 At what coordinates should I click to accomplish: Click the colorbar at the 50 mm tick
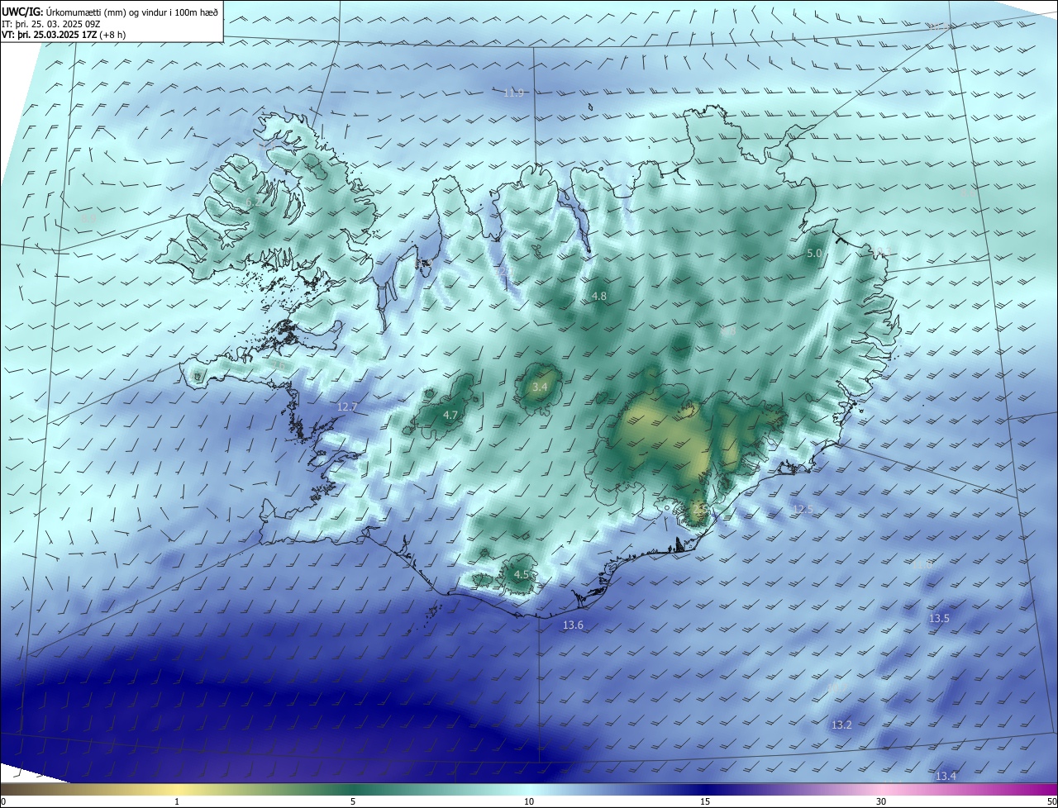click(x=1052, y=801)
